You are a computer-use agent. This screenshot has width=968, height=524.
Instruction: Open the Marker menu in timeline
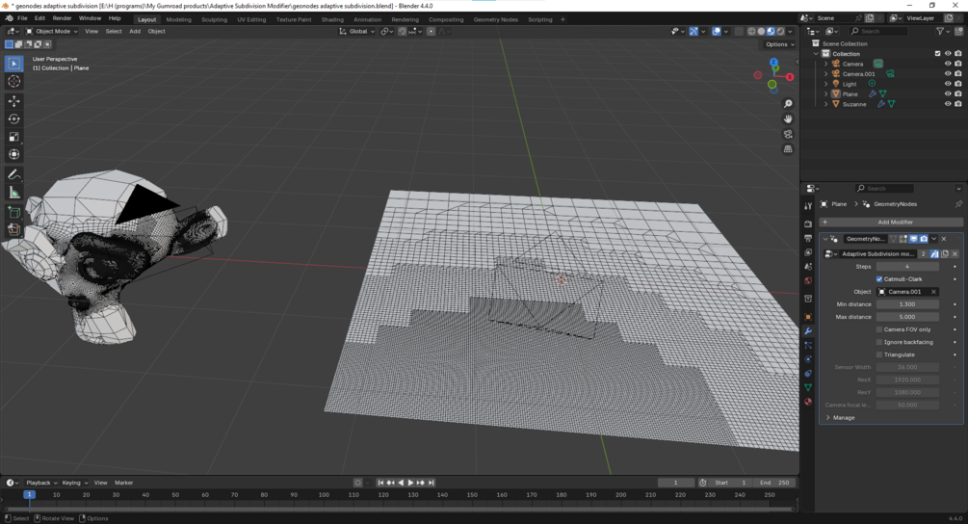(123, 483)
